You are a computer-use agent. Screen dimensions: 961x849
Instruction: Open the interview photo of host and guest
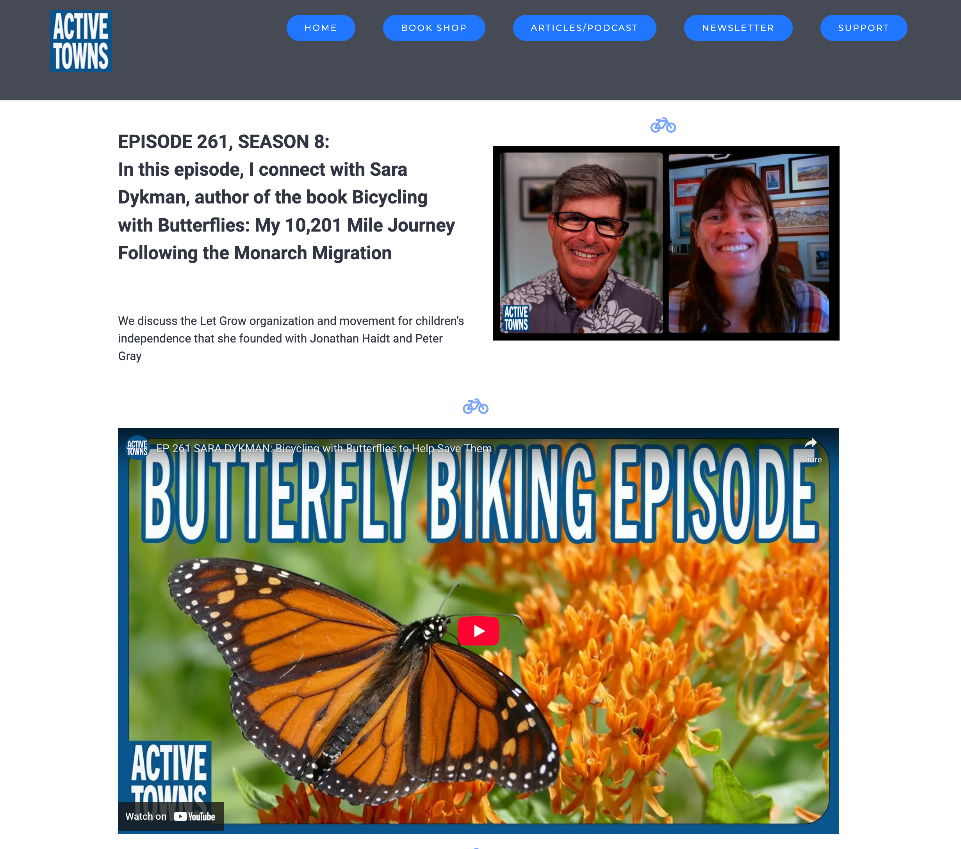[x=666, y=243]
